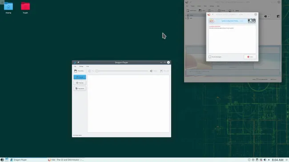Open the Play menu in Dragon Player
289x162 pixels.
75,66
